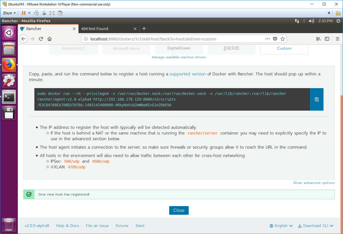Screen dimensions: 343x234
Task: Click the floppy disk launcher icon
Action: 9,113
